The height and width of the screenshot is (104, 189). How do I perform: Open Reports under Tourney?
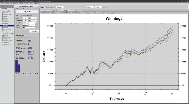pyautogui.click(x=6, y=27)
